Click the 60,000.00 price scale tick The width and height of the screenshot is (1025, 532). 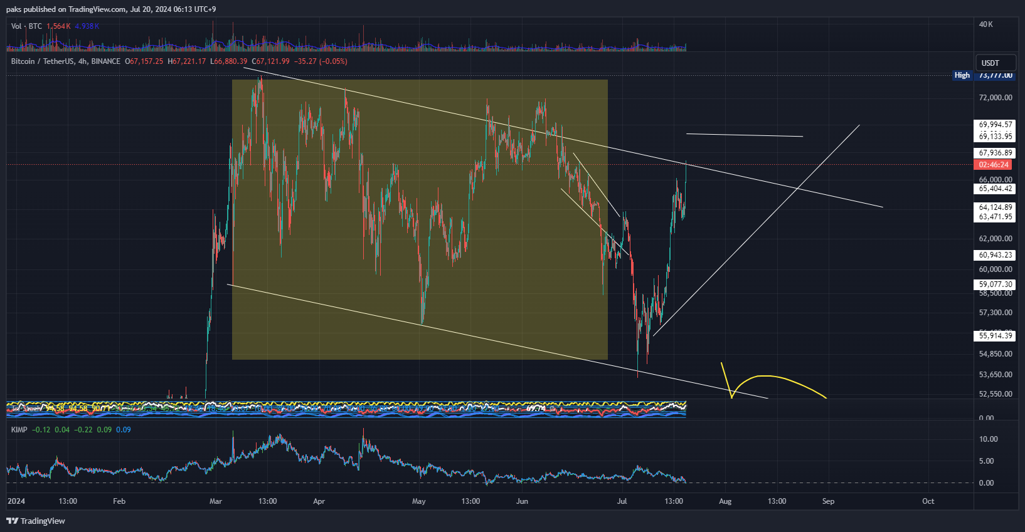[x=996, y=269]
